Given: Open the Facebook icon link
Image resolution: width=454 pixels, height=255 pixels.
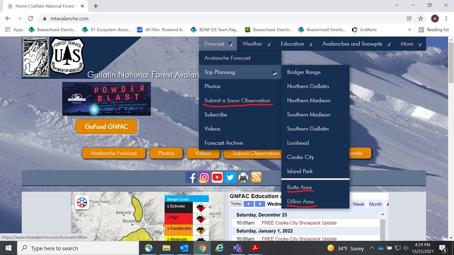Looking at the screenshot, I should [x=191, y=177].
